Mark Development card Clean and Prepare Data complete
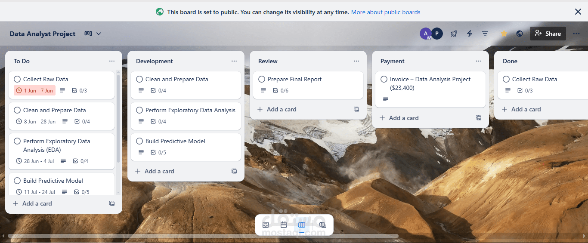Image resolution: width=588 pixels, height=243 pixels. [139, 79]
